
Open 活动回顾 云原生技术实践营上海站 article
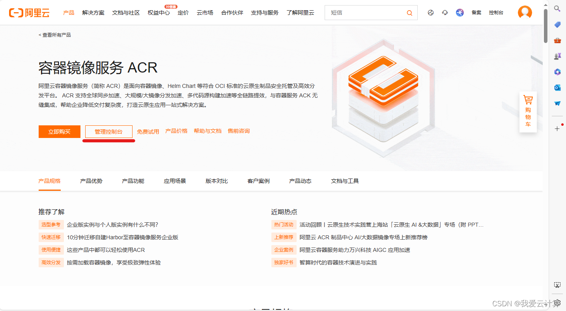coord(391,225)
